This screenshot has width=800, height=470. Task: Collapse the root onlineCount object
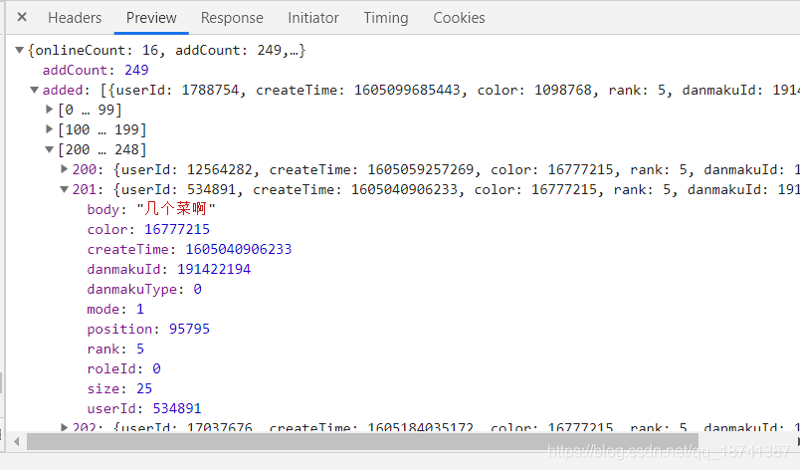20,50
